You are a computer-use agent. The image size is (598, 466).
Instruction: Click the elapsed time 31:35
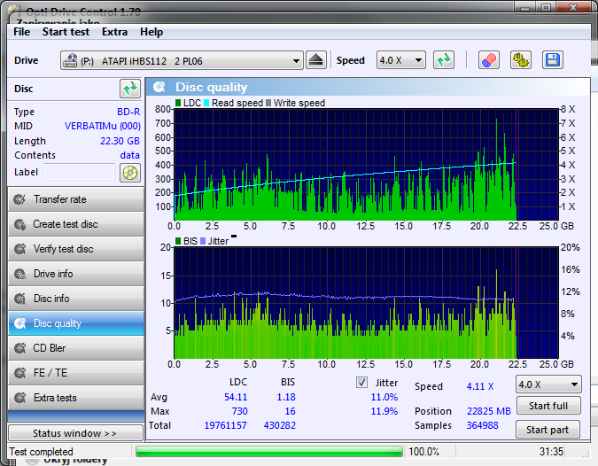(x=551, y=452)
